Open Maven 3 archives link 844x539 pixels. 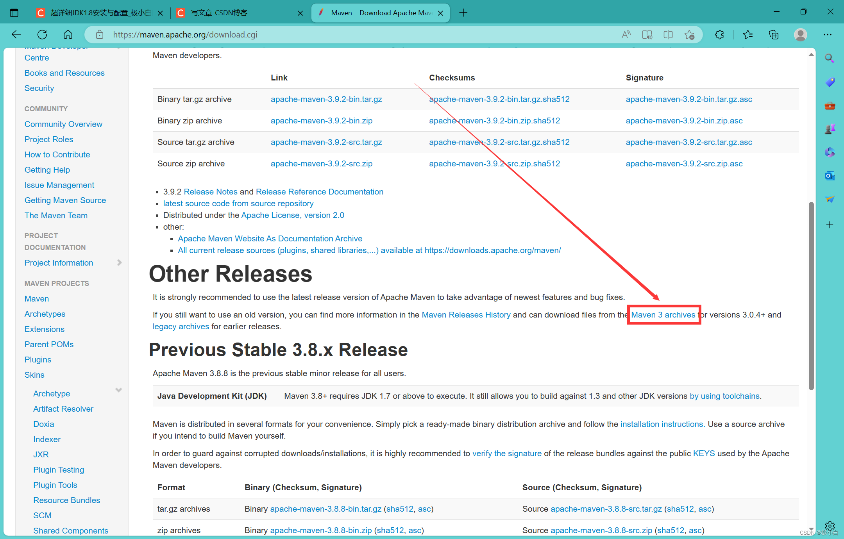coord(663,315)
